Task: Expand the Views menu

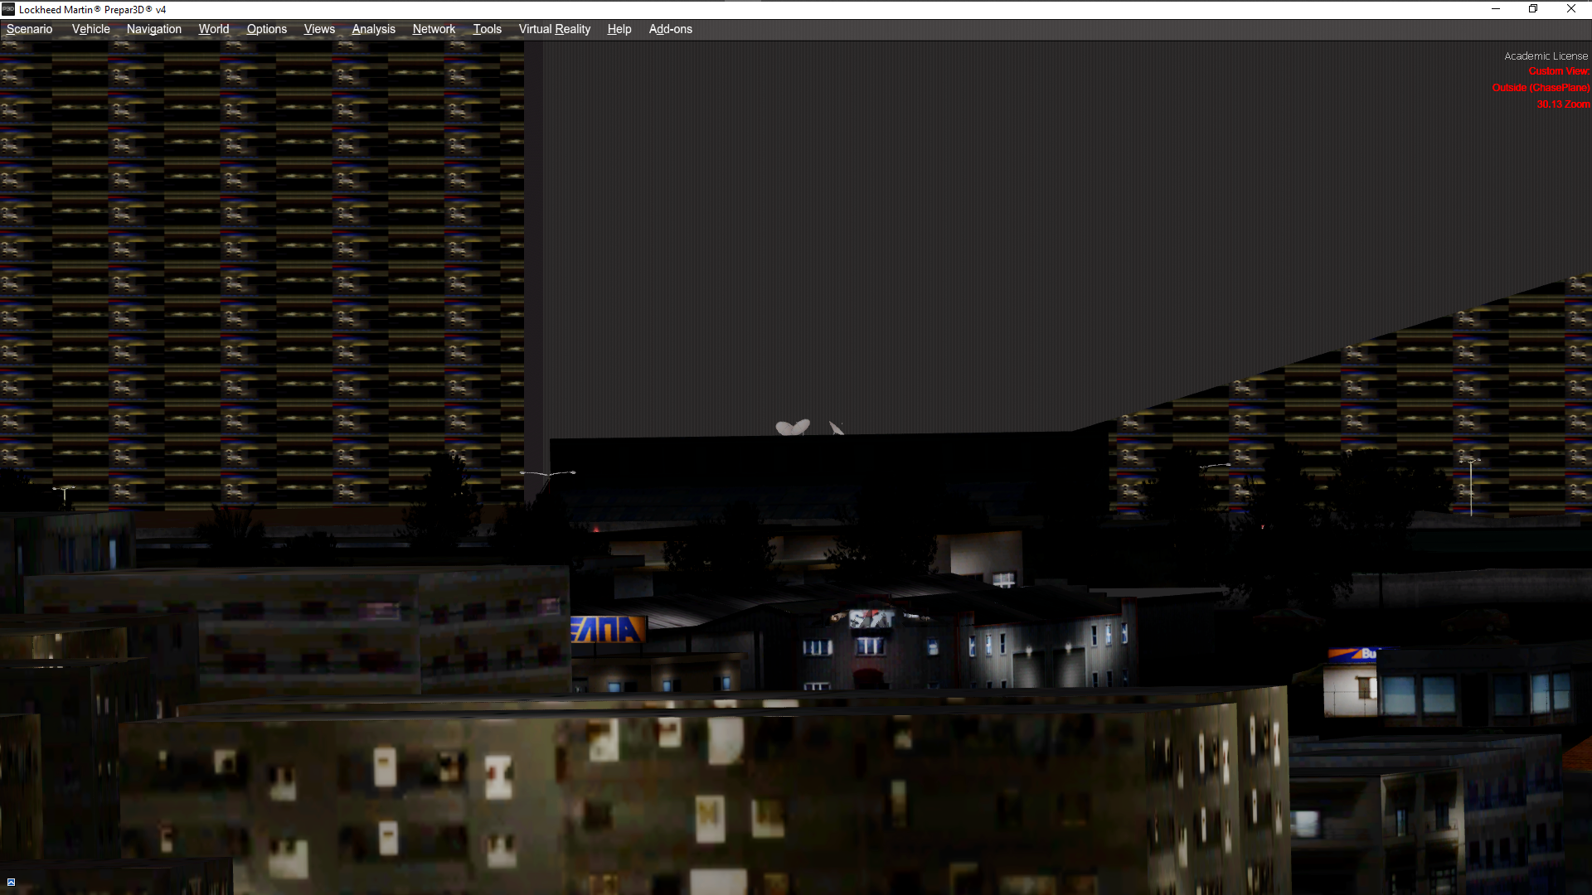Action: pos(319,29)
